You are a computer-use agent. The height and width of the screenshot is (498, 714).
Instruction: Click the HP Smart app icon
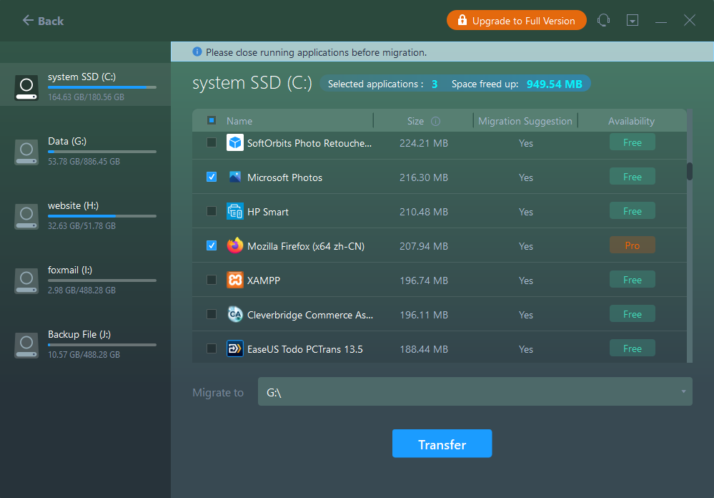click(235, 212)
